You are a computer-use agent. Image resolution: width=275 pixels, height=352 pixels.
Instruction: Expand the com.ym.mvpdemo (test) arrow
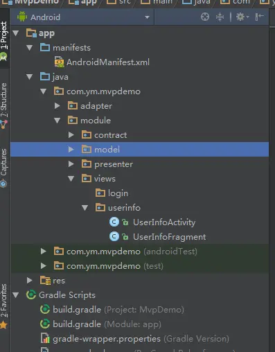(x=44, y=266)
